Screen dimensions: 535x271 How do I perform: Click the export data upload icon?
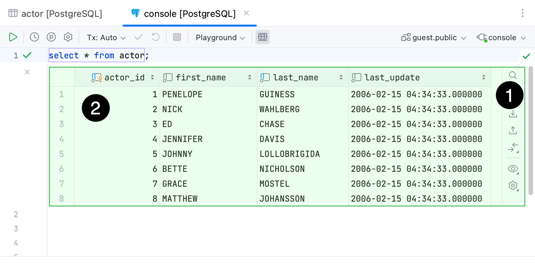[x=513, y=130]
